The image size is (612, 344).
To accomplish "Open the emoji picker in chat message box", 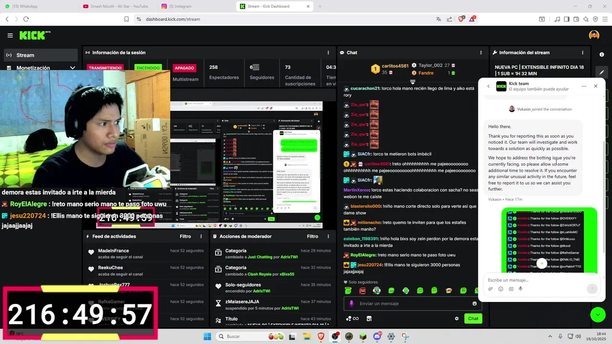I will pos(474,303).
